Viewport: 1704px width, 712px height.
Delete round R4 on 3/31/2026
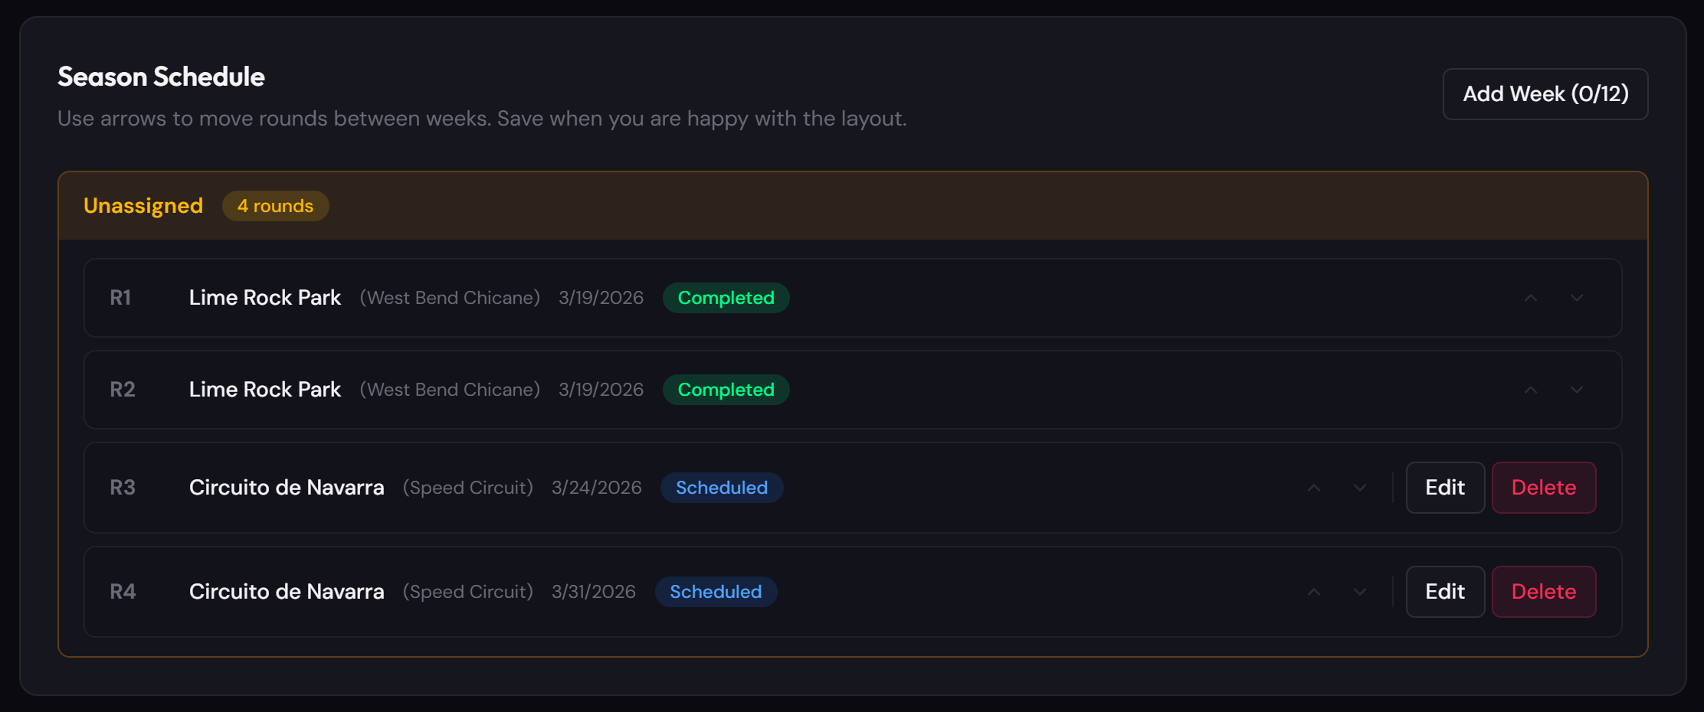tap(1543, 592)
